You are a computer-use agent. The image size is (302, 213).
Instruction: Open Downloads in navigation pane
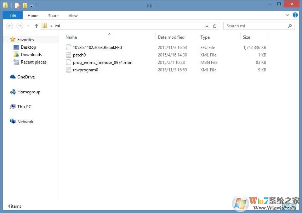pyautogui.click(x=31, y=55)
